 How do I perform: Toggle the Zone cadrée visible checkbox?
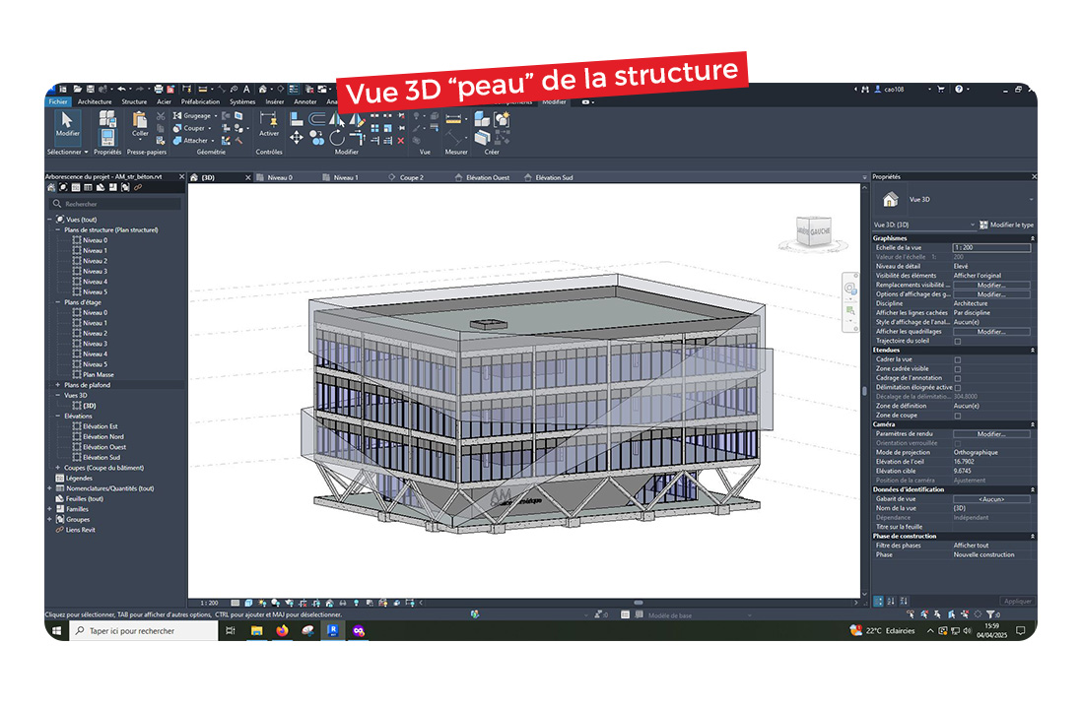pyautogui.click(x=958, y=369)
